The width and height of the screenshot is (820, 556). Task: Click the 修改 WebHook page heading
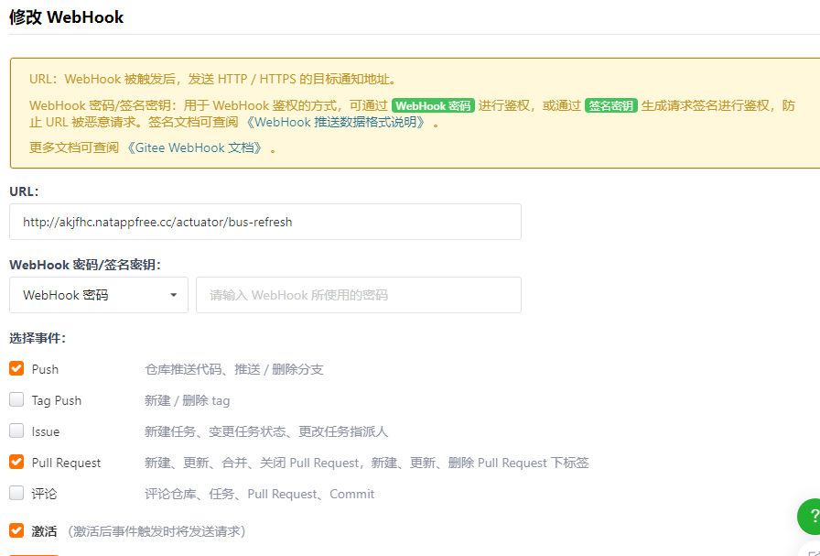click(x=67, y=17)
